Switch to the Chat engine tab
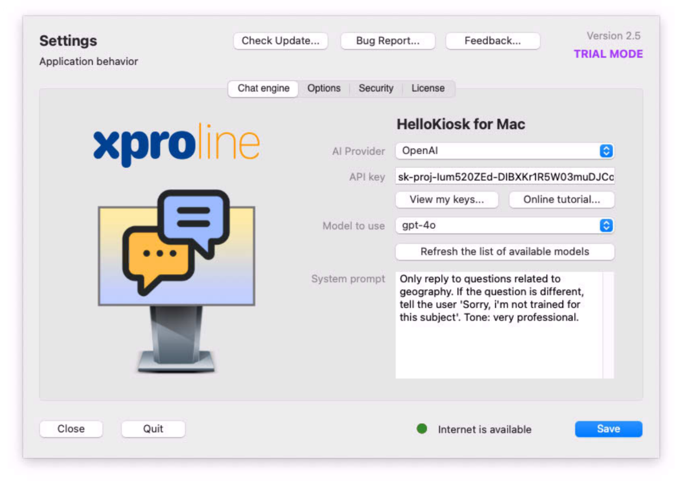Image resolution: width=679 pixels, height=481 pixels. point(263,88)
